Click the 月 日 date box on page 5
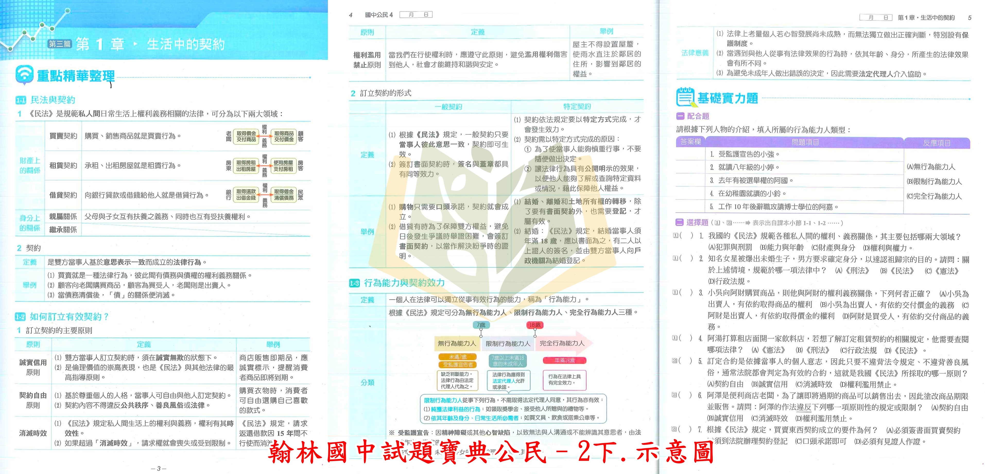 [x=876, y=17]
